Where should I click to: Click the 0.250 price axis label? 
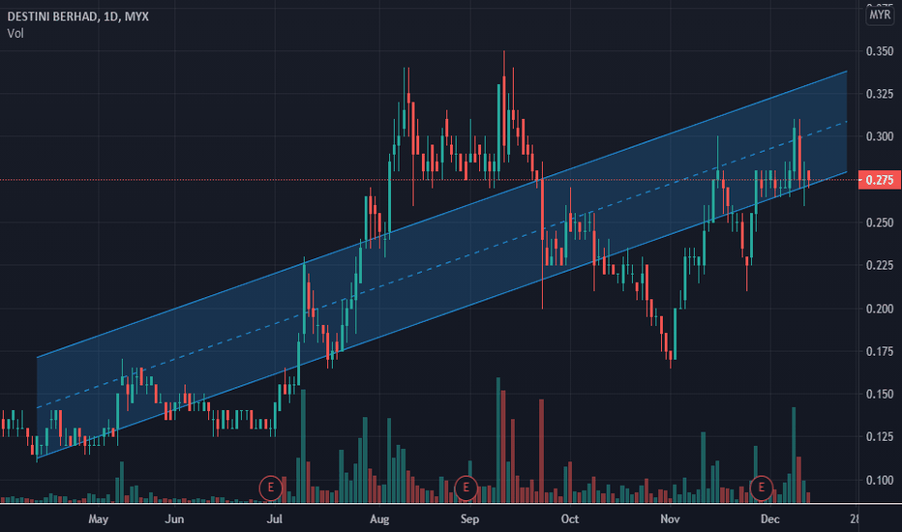(x=880, y=222)
